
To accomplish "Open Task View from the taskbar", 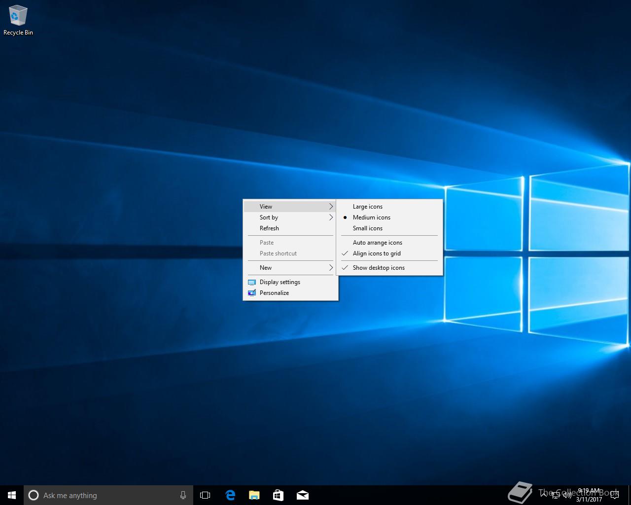I will pos(205,495).
